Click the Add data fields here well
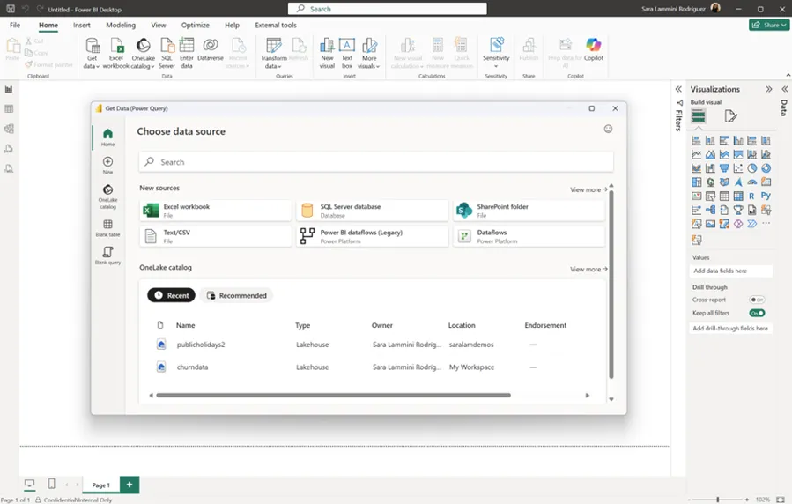Screen dimensions: 792x504 [x=730, y=271]
